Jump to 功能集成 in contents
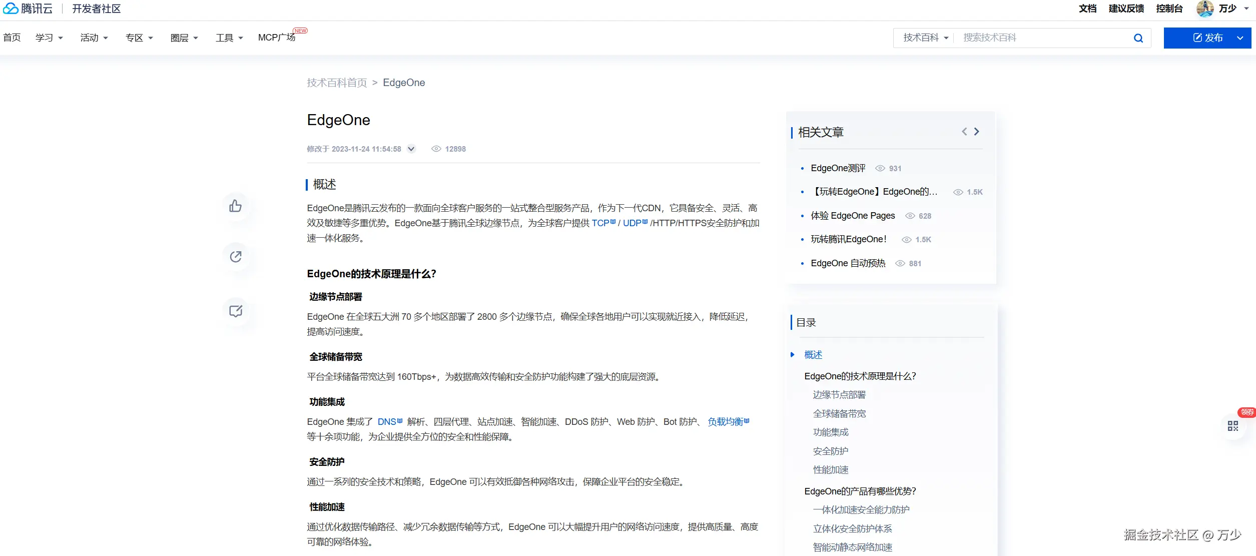Image resolution: width=1256 pixels, height=556 pixels. point(831,432)
